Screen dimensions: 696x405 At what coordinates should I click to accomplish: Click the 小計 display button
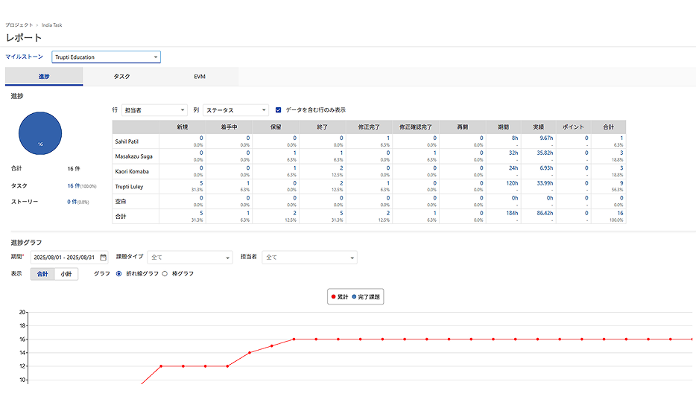click(x=66, y=274)
